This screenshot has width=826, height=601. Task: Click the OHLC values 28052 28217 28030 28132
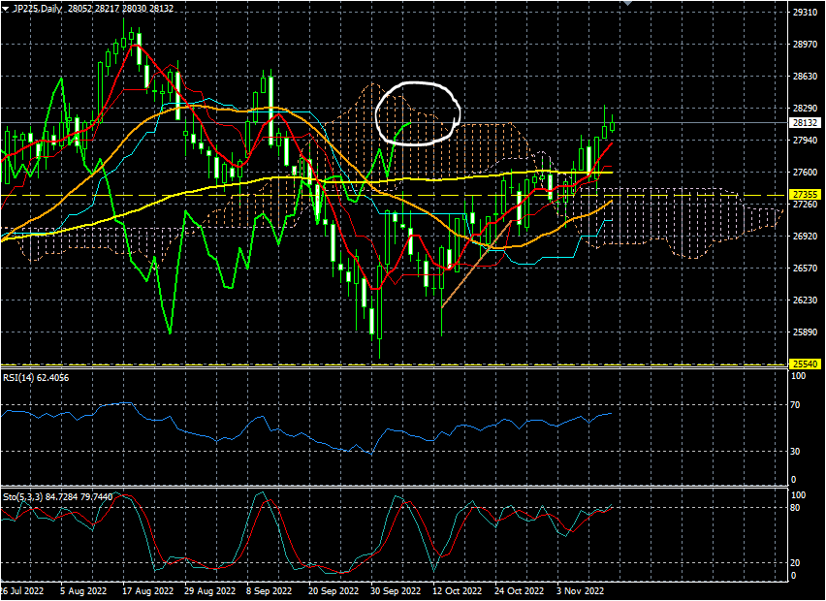pos(121,9)
